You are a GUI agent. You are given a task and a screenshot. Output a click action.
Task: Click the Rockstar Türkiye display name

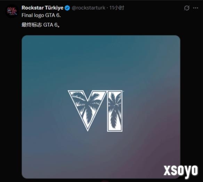click(x=42, y=8)
